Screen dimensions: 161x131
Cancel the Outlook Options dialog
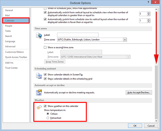pos(151,126)
